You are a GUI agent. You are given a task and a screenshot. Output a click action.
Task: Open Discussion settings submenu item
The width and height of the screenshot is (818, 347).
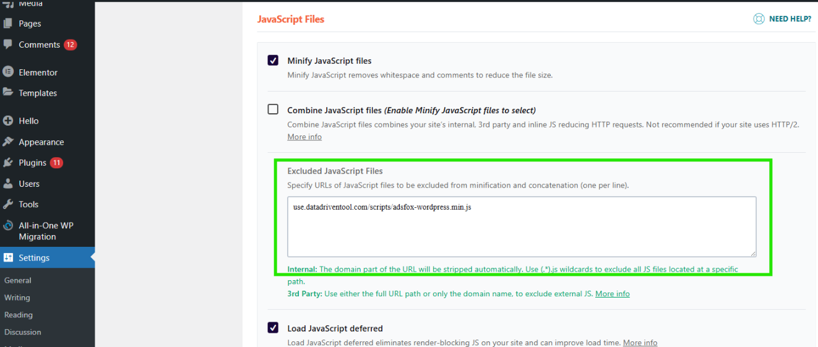(23, 332)
